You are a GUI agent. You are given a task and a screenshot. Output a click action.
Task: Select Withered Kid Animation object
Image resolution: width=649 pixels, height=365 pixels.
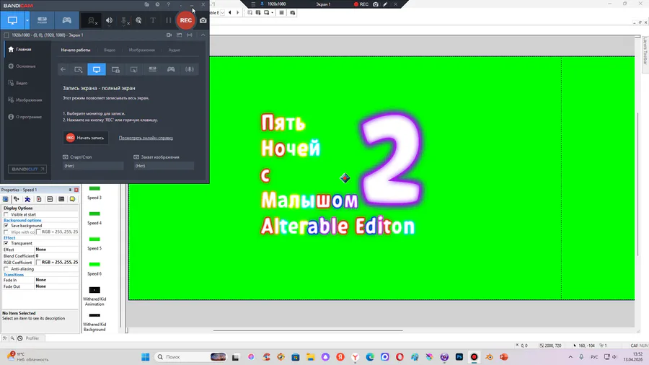coord(94,296)
